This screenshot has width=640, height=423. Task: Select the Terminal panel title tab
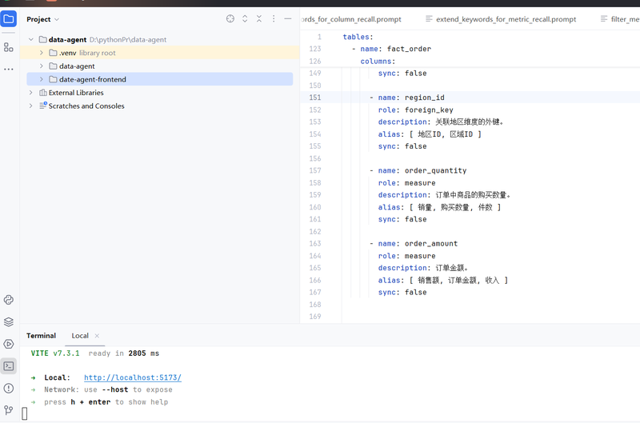[x=42, y=336]
